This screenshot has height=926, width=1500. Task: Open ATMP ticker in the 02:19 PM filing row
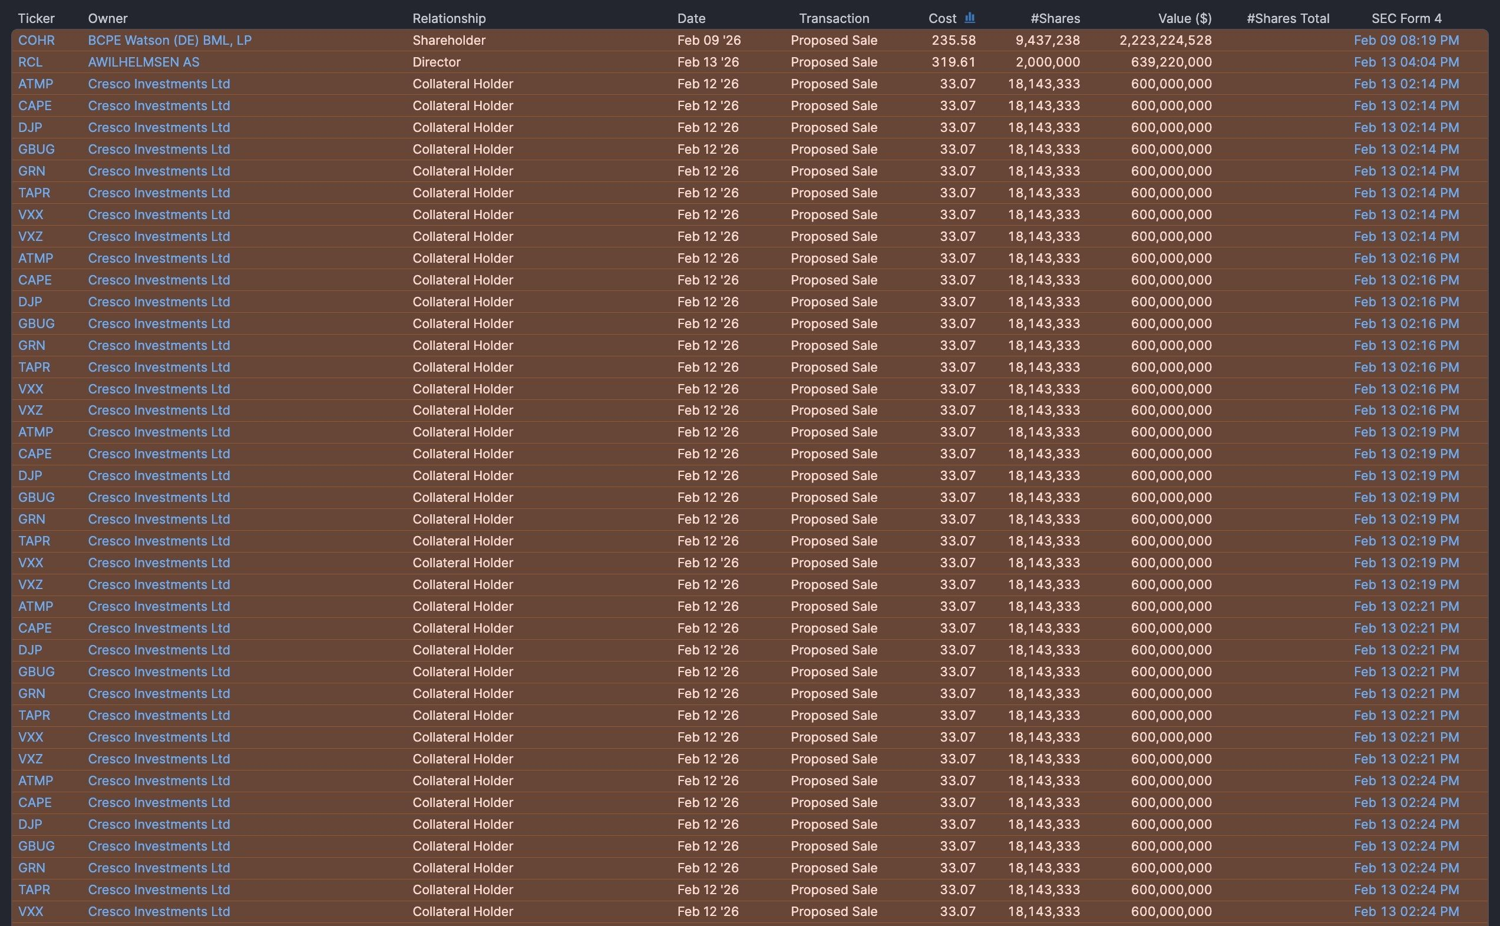pyautogui.click(x=35, y=432)
